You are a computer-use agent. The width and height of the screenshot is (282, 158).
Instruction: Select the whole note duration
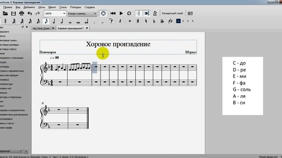(x=70, y=22)
